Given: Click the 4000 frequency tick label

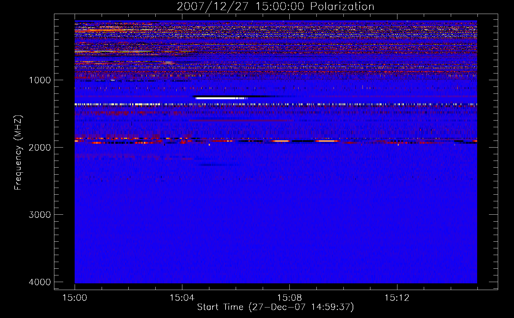Looking at the screenshot, I should (40, 282).
